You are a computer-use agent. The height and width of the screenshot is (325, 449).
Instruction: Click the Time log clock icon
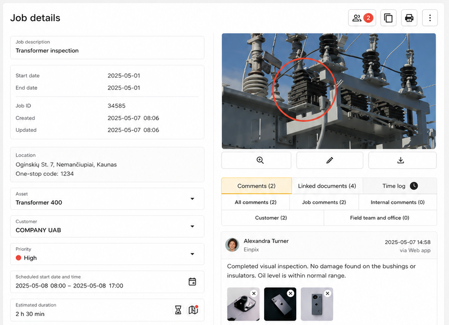(x=414, y=186)
